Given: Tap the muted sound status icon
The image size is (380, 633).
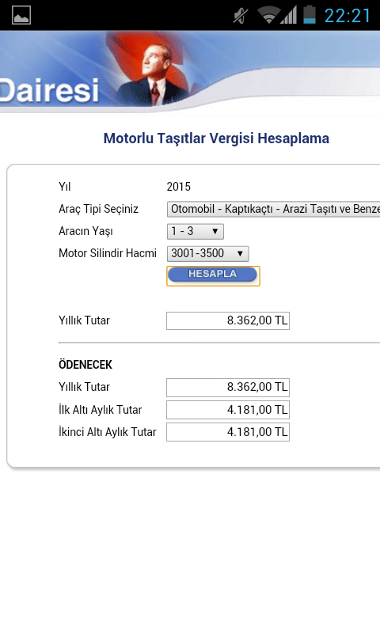Looking at the screenshot, I should pos(241,15).
